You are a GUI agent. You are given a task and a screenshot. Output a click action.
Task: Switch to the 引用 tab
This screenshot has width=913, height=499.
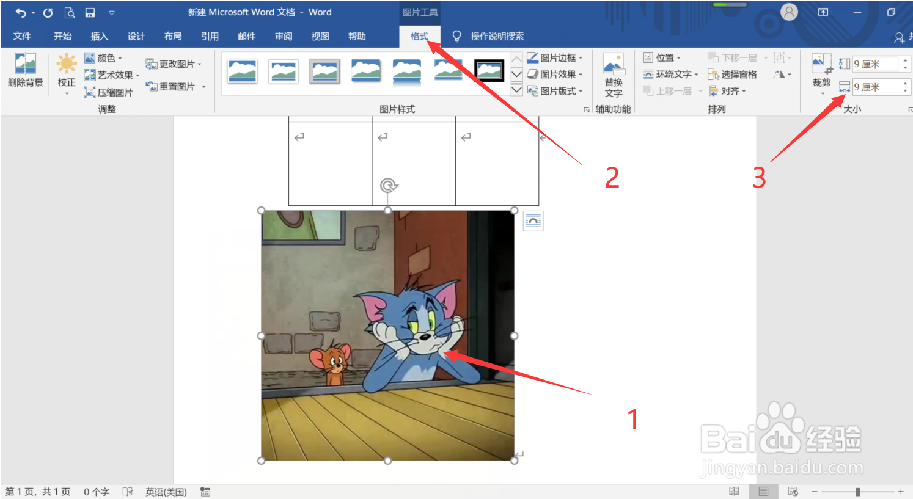pyautogui.click(x=210, y=36)
